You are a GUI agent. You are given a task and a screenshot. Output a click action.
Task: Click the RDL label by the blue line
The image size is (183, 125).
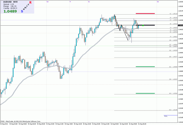click(x=166, y=116)
